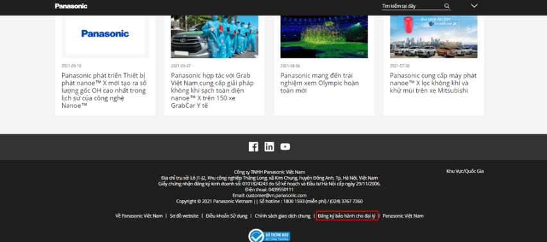Open the Sơ đồ website link

click(184, 216)
